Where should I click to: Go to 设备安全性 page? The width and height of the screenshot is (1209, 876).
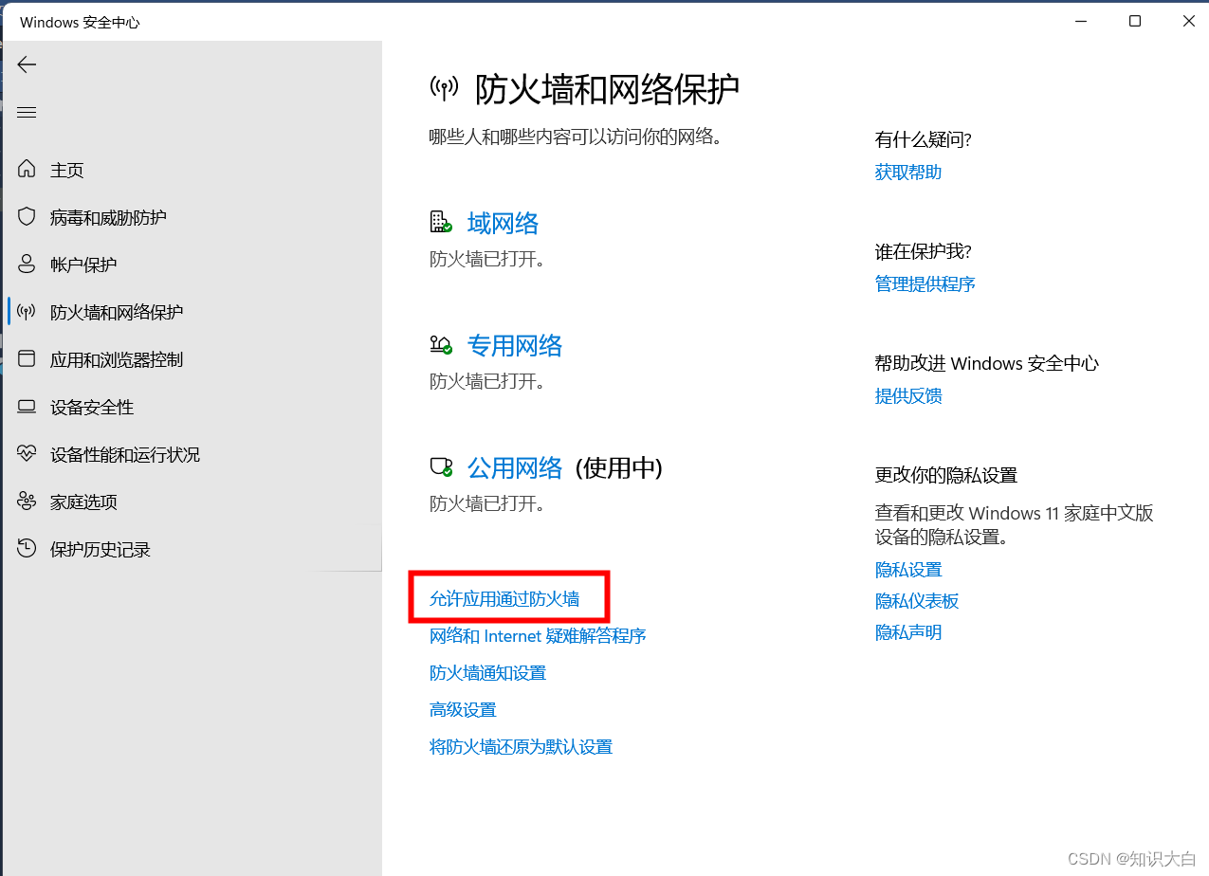(92, 407)
